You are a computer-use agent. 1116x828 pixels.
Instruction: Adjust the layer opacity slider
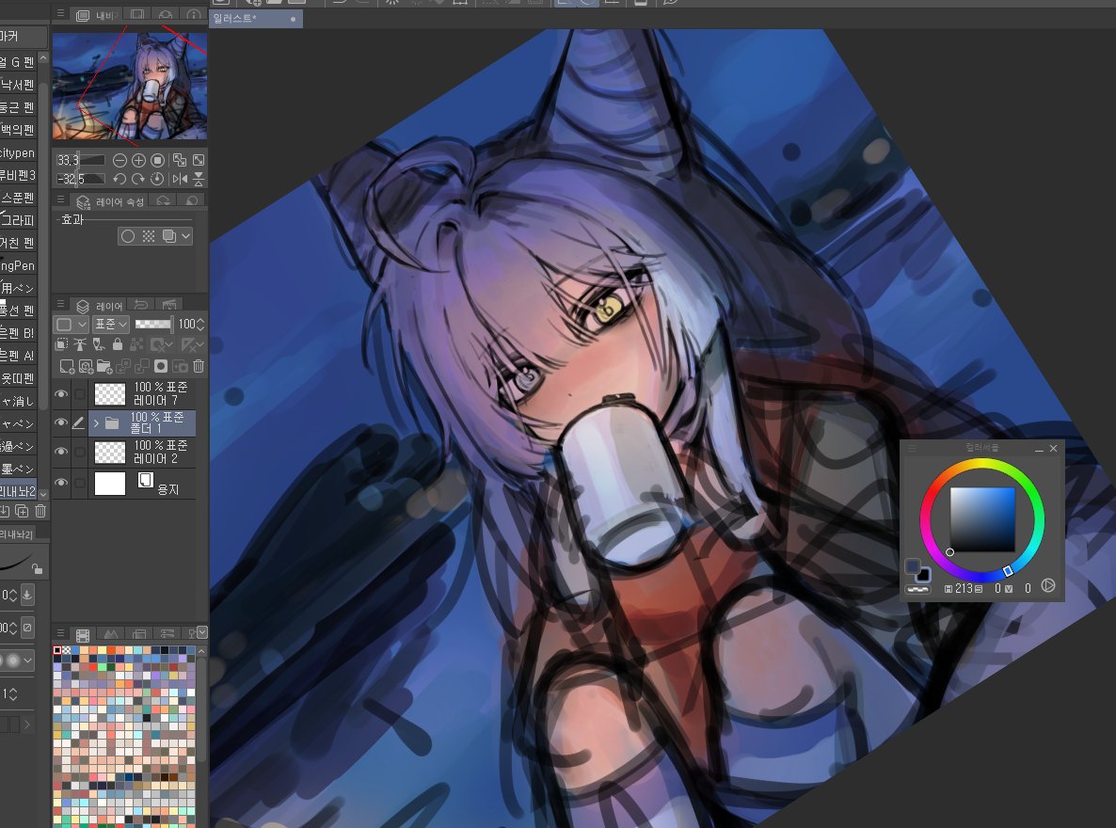tap(153, 325)
